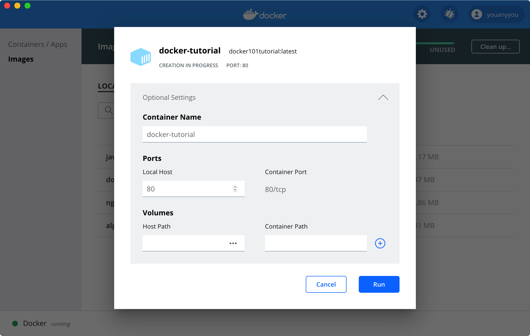Screen dimensions: 530x336
Task: Switch to the UNUSED filter tab
Action: (x=442, y=50)
